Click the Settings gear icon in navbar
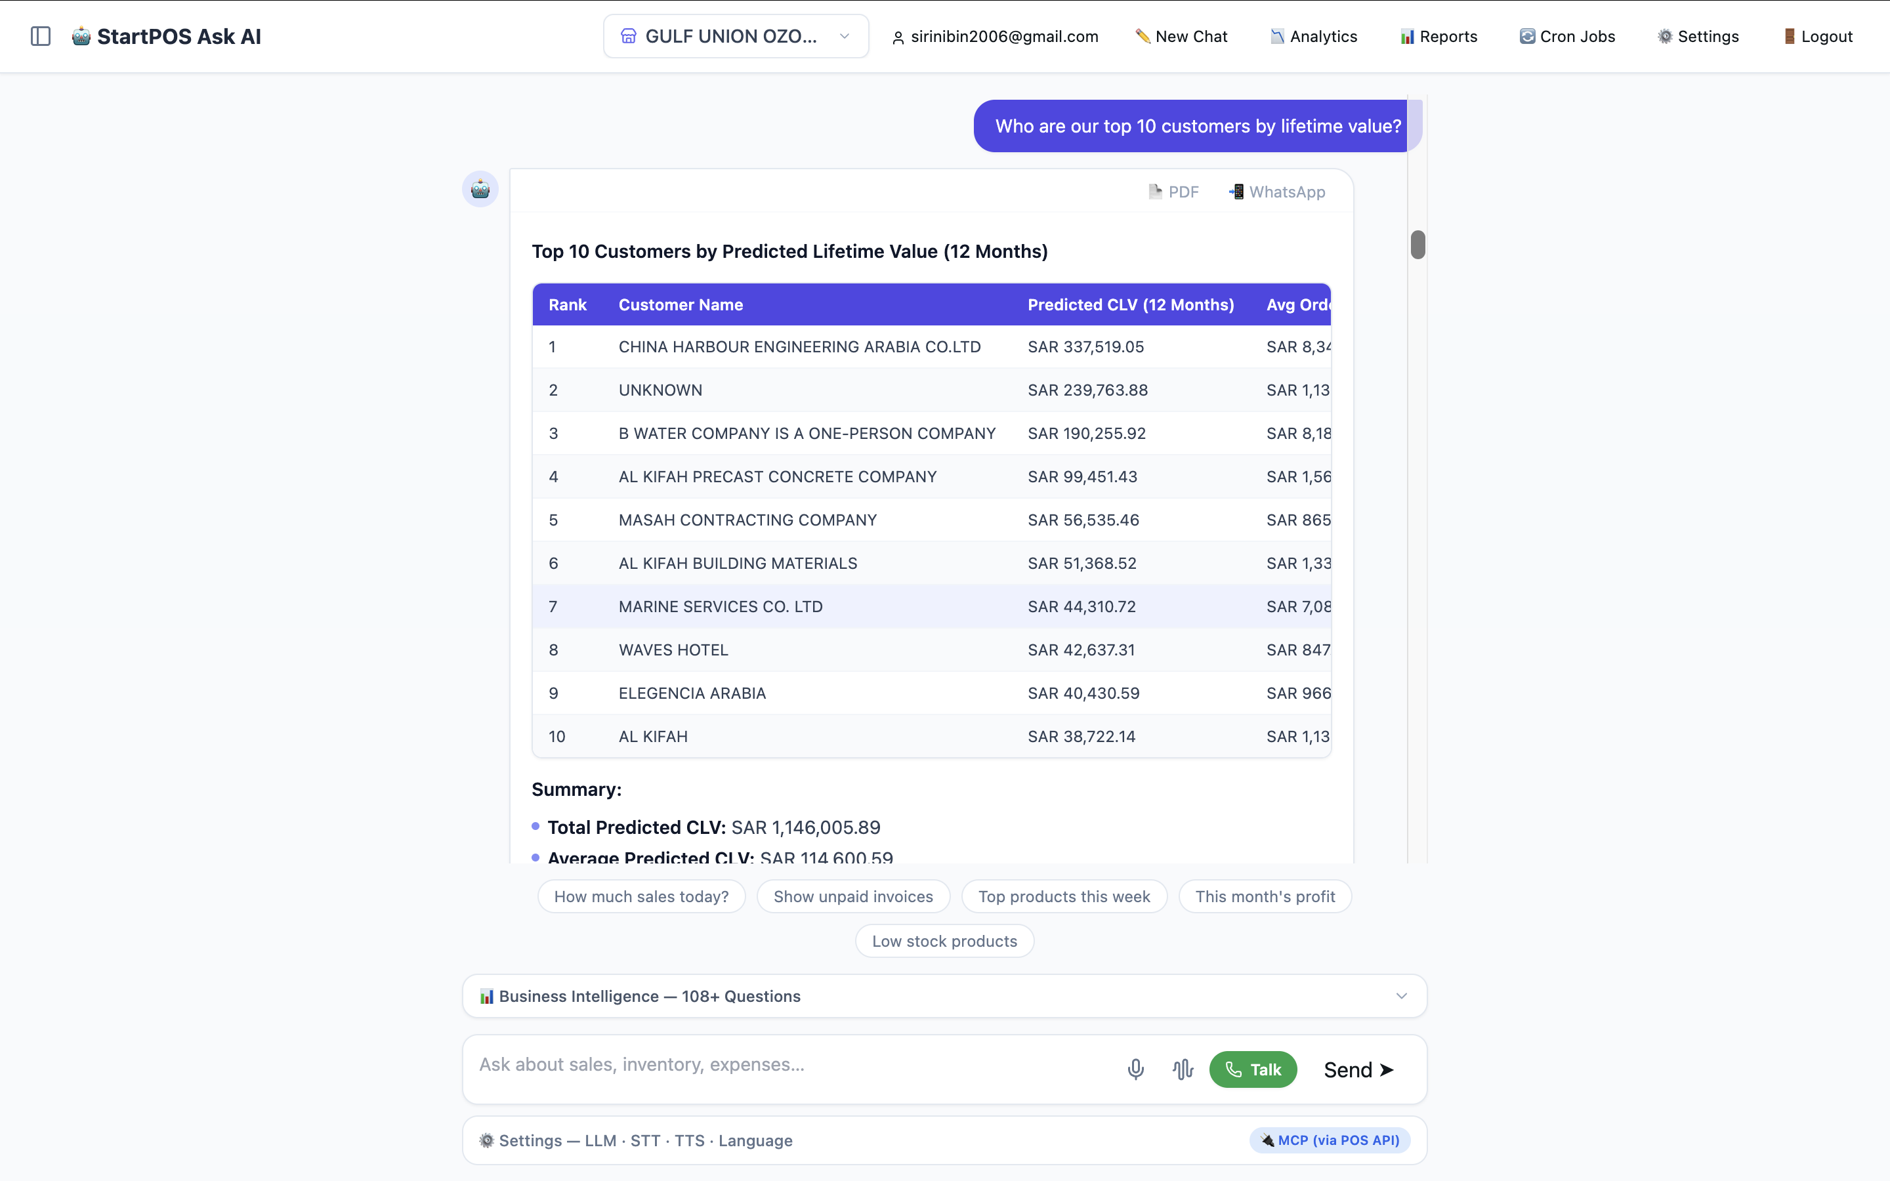The image size is (1890, 1181). [1665, 36]
